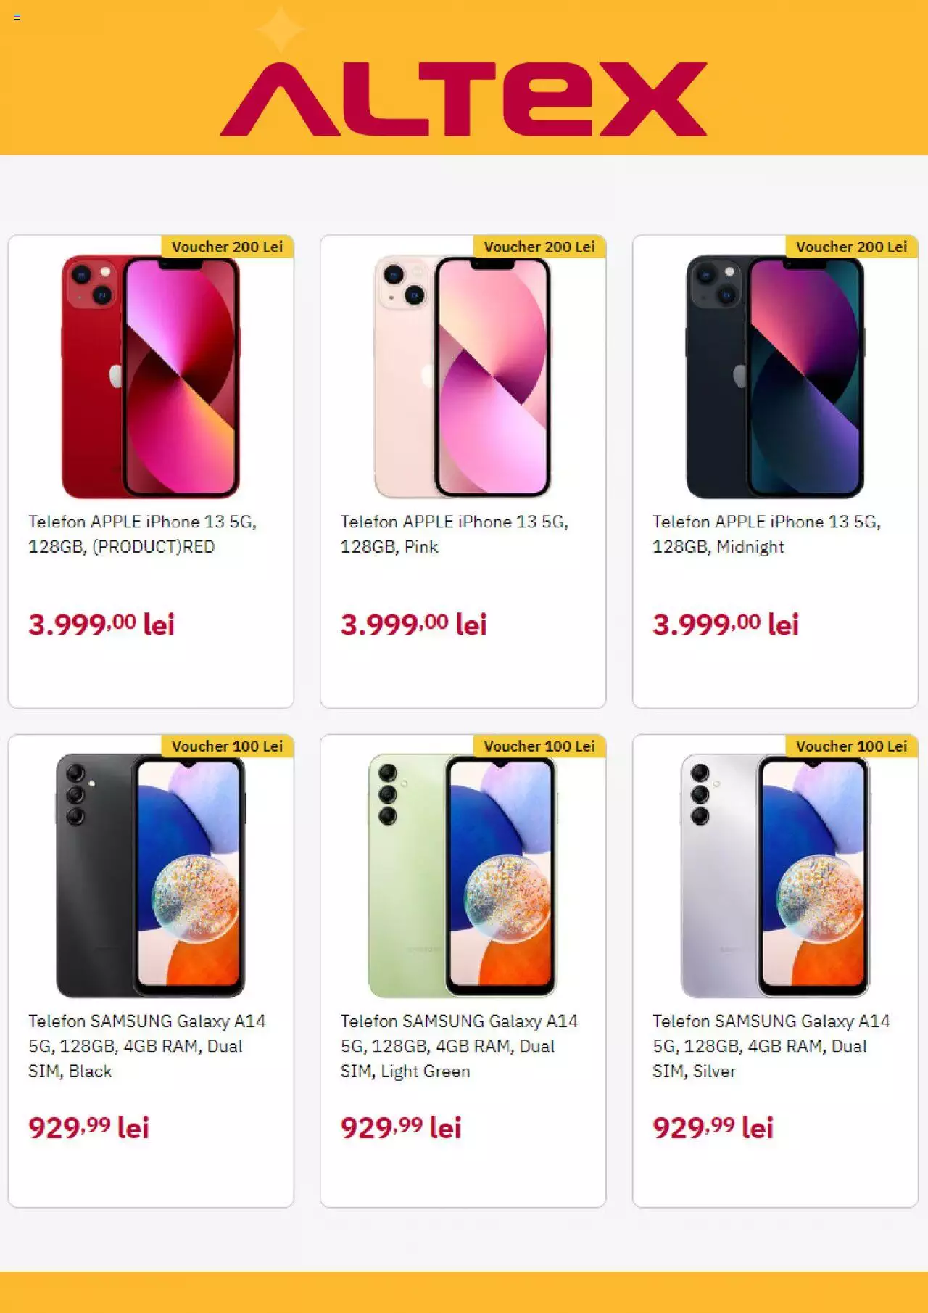Select the pink iPhone 13 product image
Viewport: 928px width, 1313px height.
click(463, 376)
